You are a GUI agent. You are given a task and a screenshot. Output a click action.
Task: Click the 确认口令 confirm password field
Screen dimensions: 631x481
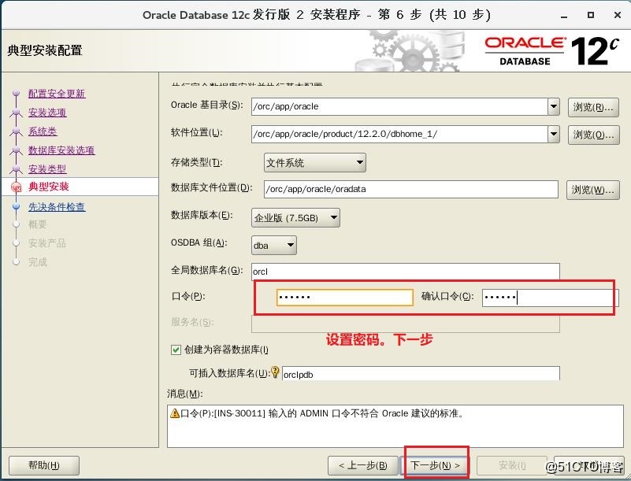(x=548, y=298)
